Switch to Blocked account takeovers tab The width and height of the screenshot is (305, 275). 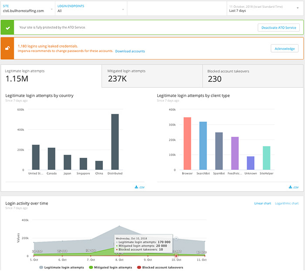click(253, 76)
